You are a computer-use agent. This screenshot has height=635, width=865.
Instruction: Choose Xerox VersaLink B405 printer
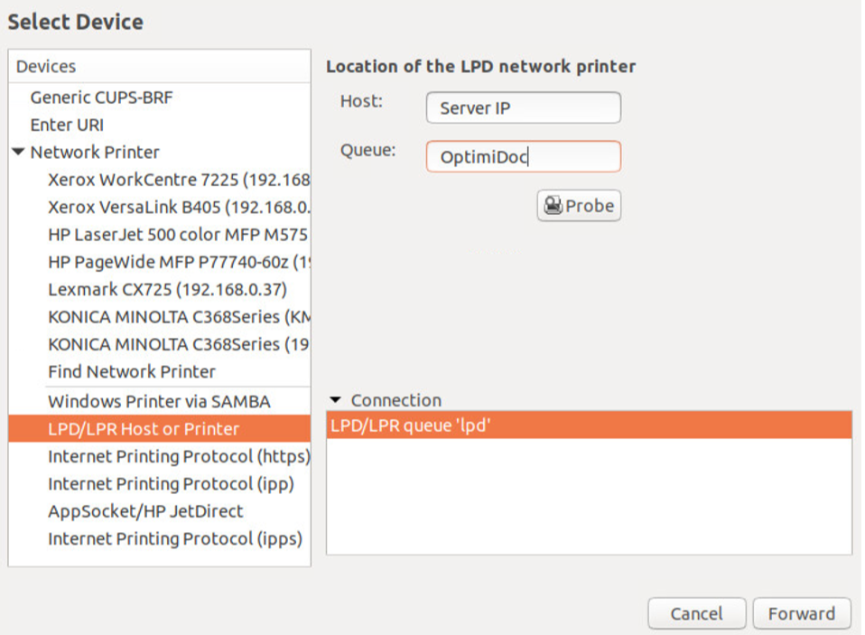click(x=178, y=207)
